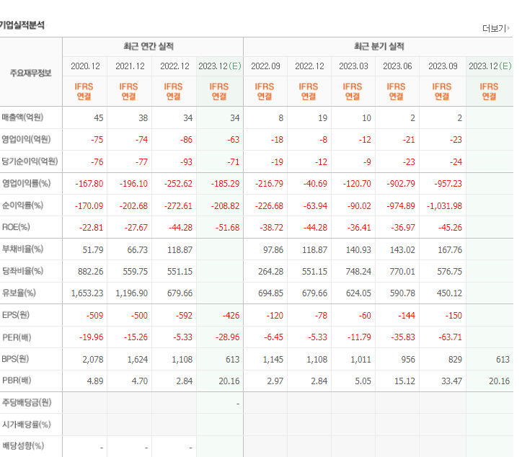The image size is (522, 457).
Task: Click net margin value -226.68
Action: tap(269, 206)
